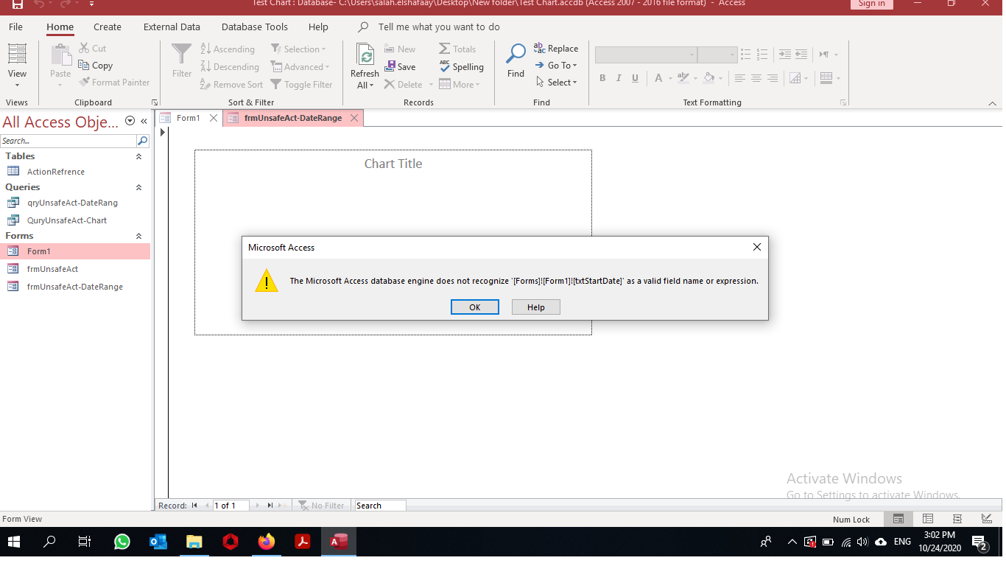1006x566 pixels.
Task: Click Remove Sort
Action: [x=231, y=85]
